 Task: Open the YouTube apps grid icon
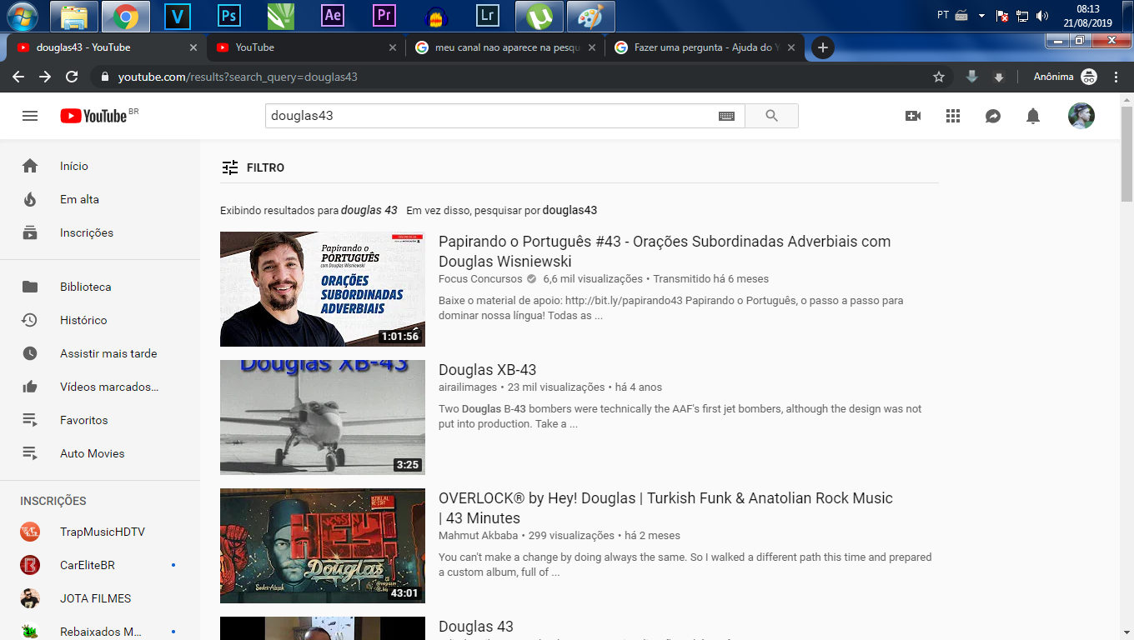pos(953,116)
